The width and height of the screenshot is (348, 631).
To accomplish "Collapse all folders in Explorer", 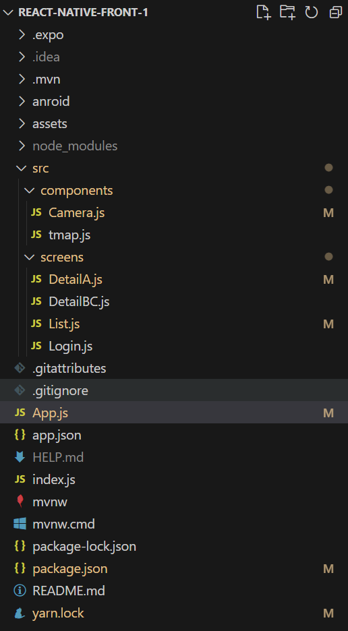I will point(335,12).
